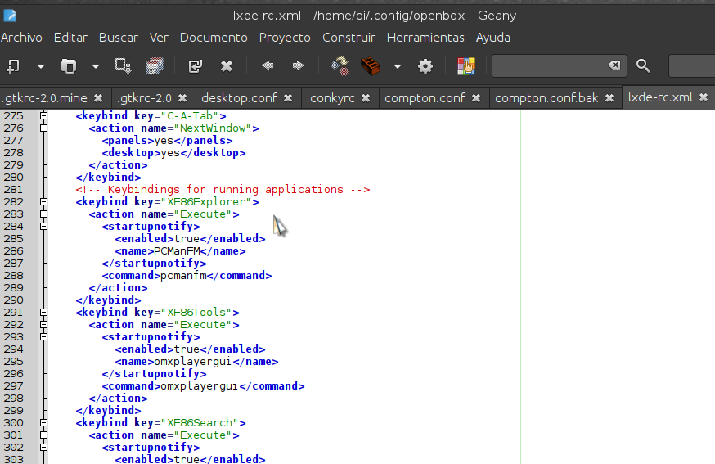Open the build options dropdown arrow
The height and width of the screenshot is (464, 715).
[397, 66]
